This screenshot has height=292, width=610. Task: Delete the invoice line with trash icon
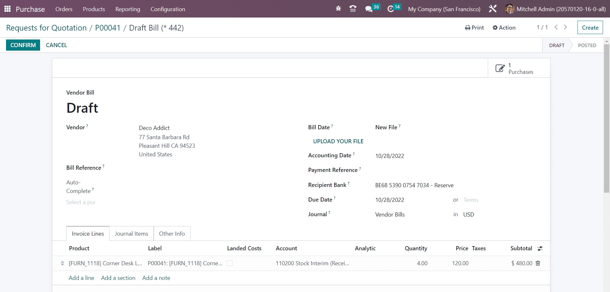tap(538, 263)
